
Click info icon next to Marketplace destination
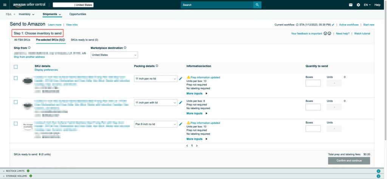click(125, 48)
